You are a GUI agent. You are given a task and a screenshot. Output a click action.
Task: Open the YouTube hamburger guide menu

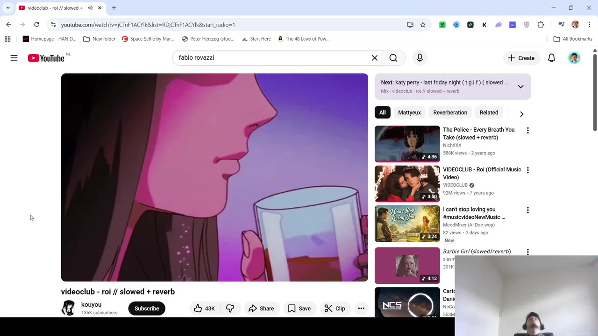coord(14,58)
